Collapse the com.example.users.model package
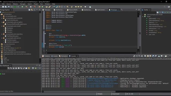This screenshot has width=171, height=96. [x=2, y=26]
